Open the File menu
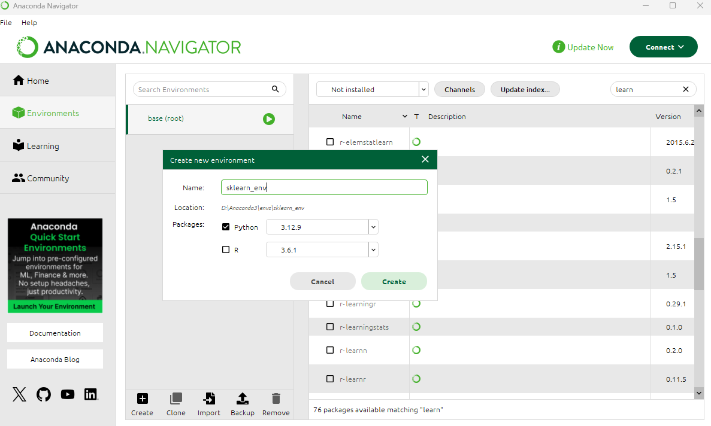Screen dimensions: 711x426 pos(6,23)
